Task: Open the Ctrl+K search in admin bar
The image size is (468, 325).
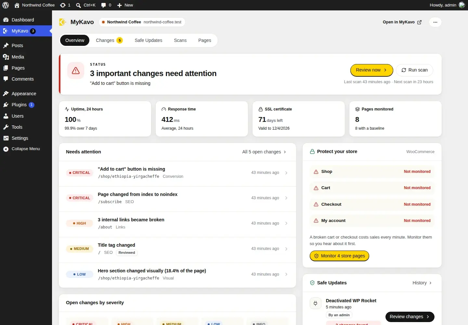Action: (86, 5)
